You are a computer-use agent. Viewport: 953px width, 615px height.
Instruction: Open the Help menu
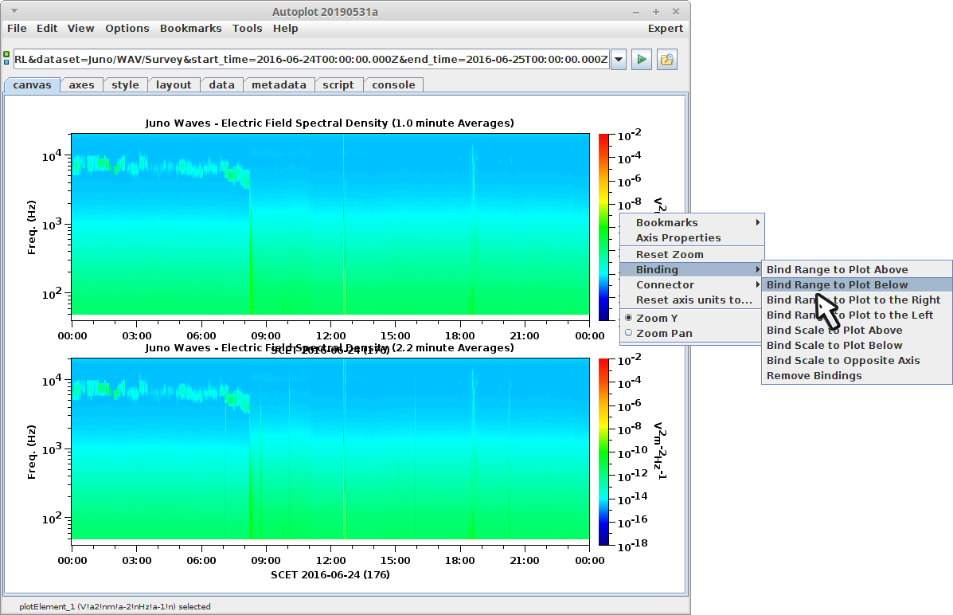coord(285,28)
